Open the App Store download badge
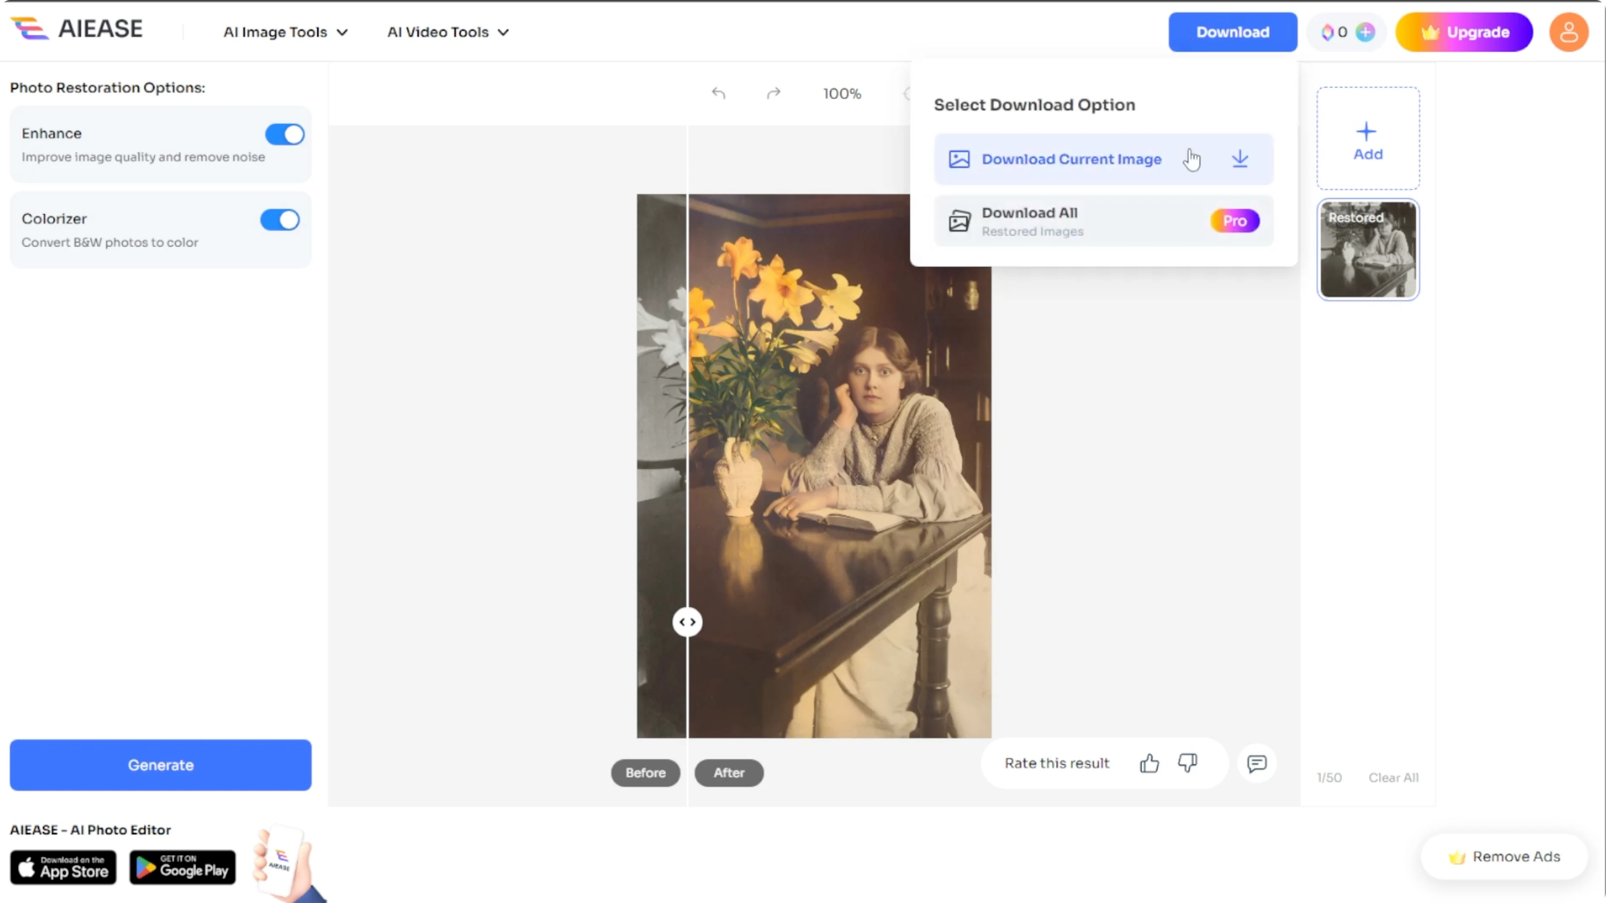Screen dimensions: 1606x903 (63, 867)
